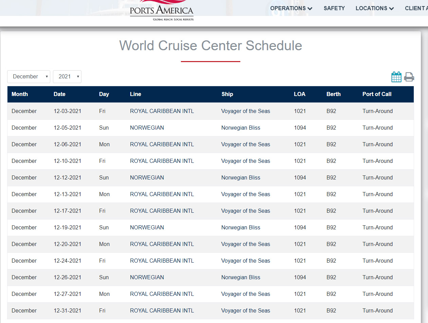The width and height of the screenshot is (428, 323).
Task: Click the Line column header
Action: pyautogui.click(x=135, y=94)
